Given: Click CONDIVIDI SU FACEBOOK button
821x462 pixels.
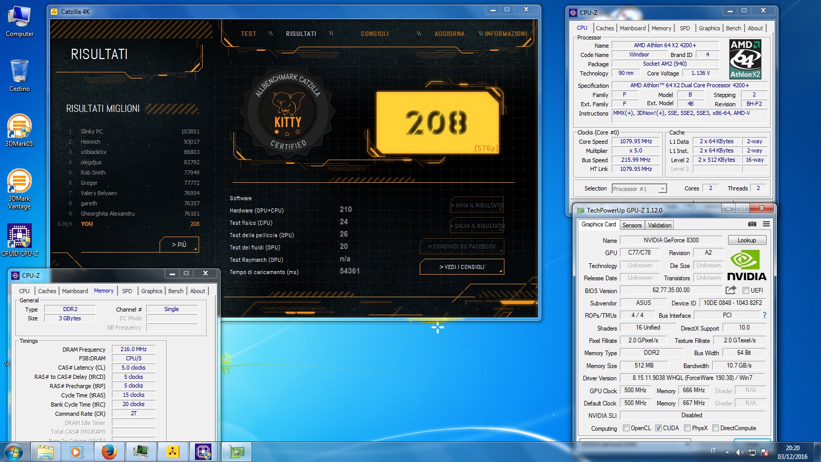Looking at the screenshot, I should 462,246.
